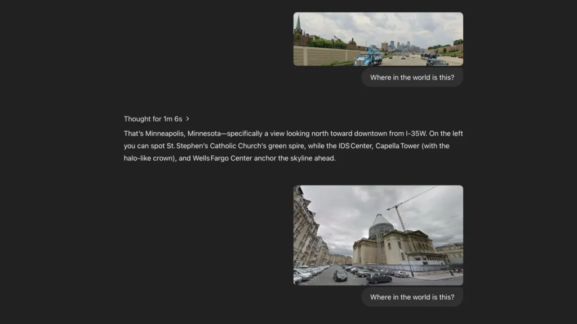Select the question bubble under the highway photo
Screen dimensions: 577x324
(412, 78)
